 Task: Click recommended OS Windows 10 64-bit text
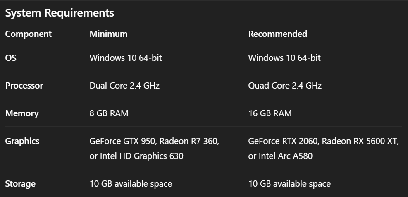coord(284,58)
